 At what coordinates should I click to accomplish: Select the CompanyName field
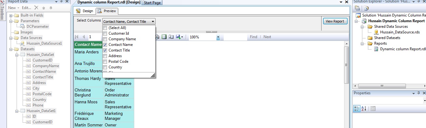pyautogui.click(x=45, y=66)
